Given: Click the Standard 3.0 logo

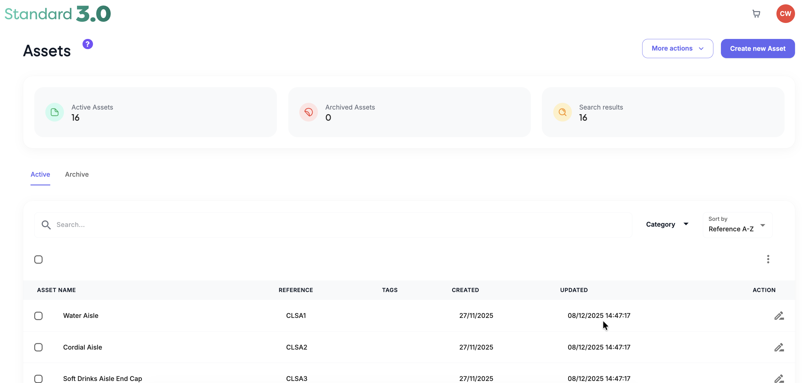Looking at the screenshot, I should (x=58, y=14).
